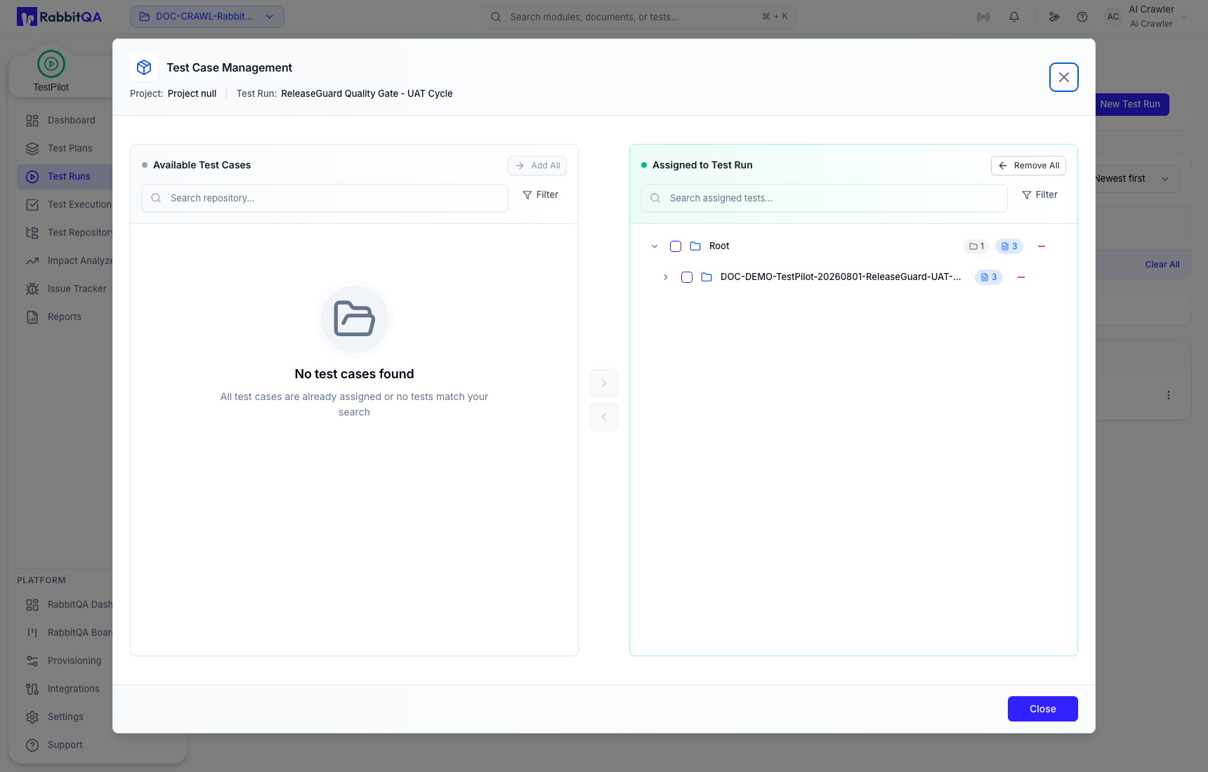Select the Root folder row label
Viewport: 1208px width, 772px height.
719,246
